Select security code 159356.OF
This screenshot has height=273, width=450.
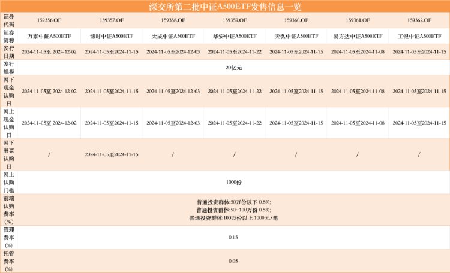49,20
